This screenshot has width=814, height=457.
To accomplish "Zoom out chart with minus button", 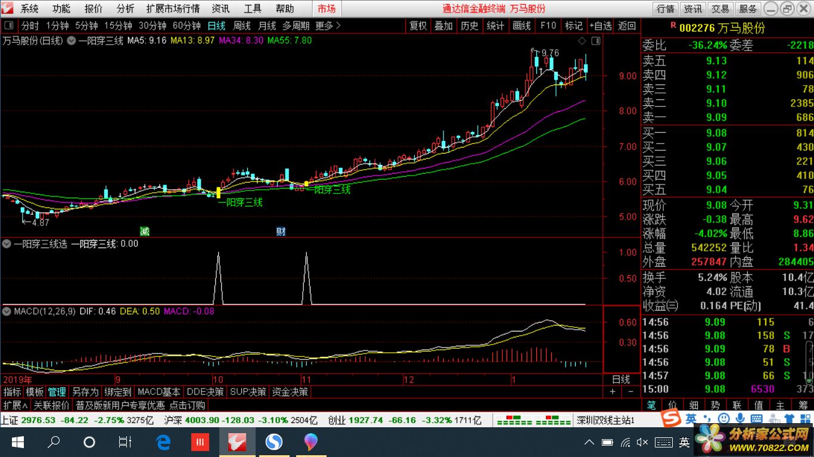I will pos(630,392).
